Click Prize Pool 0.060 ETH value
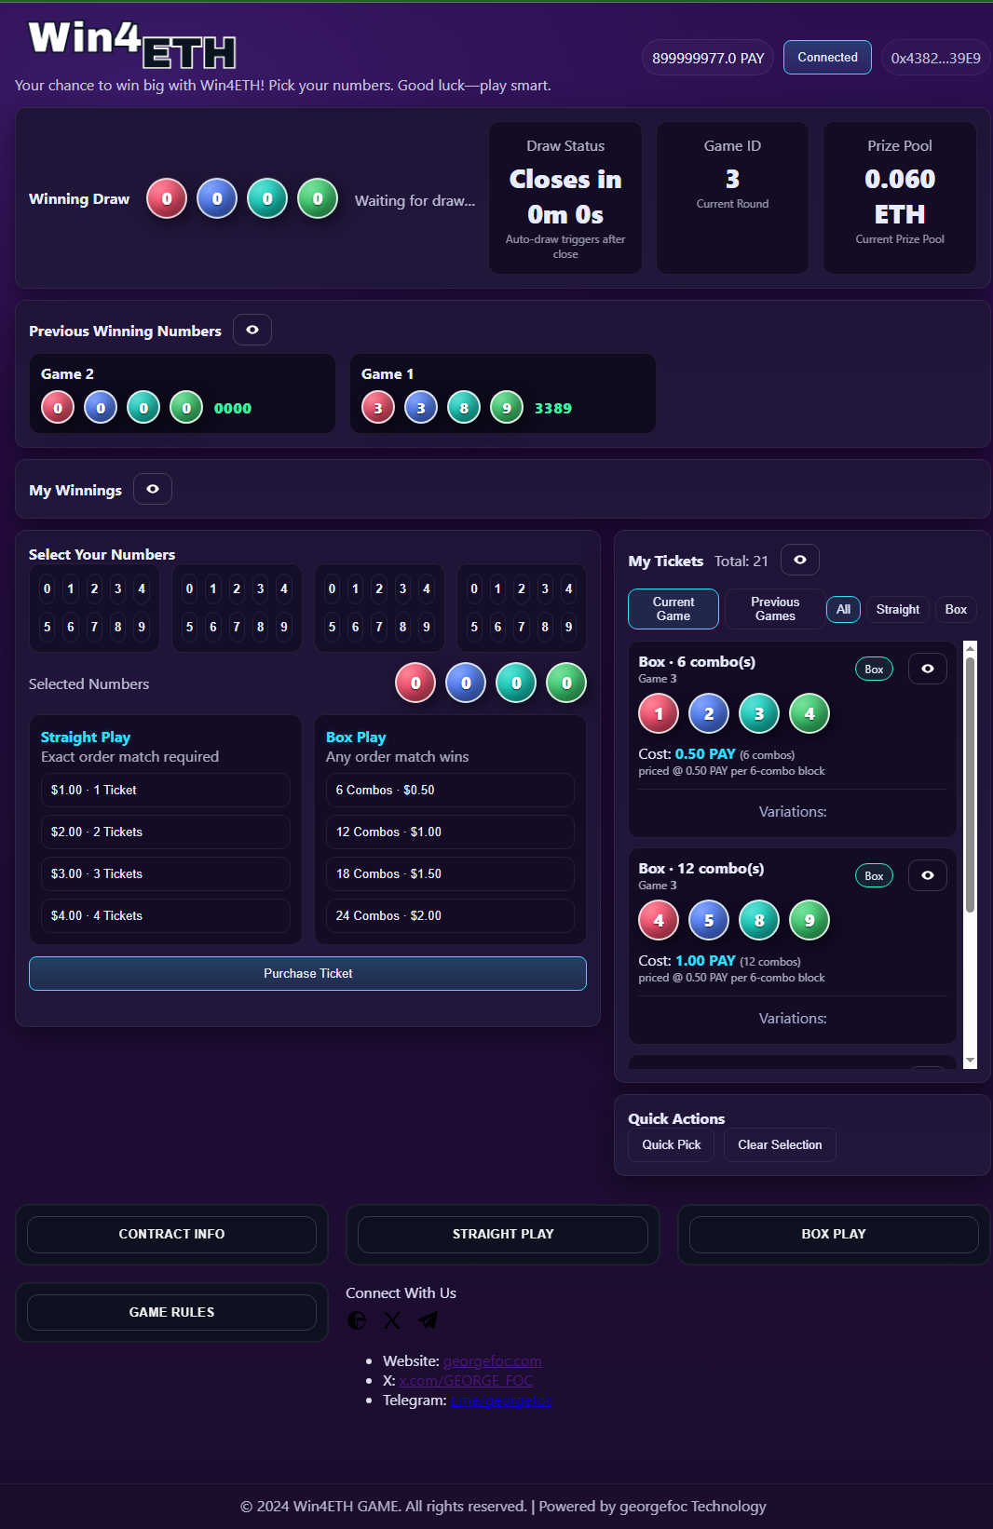The image size is (993, 1529). [900, 196]
